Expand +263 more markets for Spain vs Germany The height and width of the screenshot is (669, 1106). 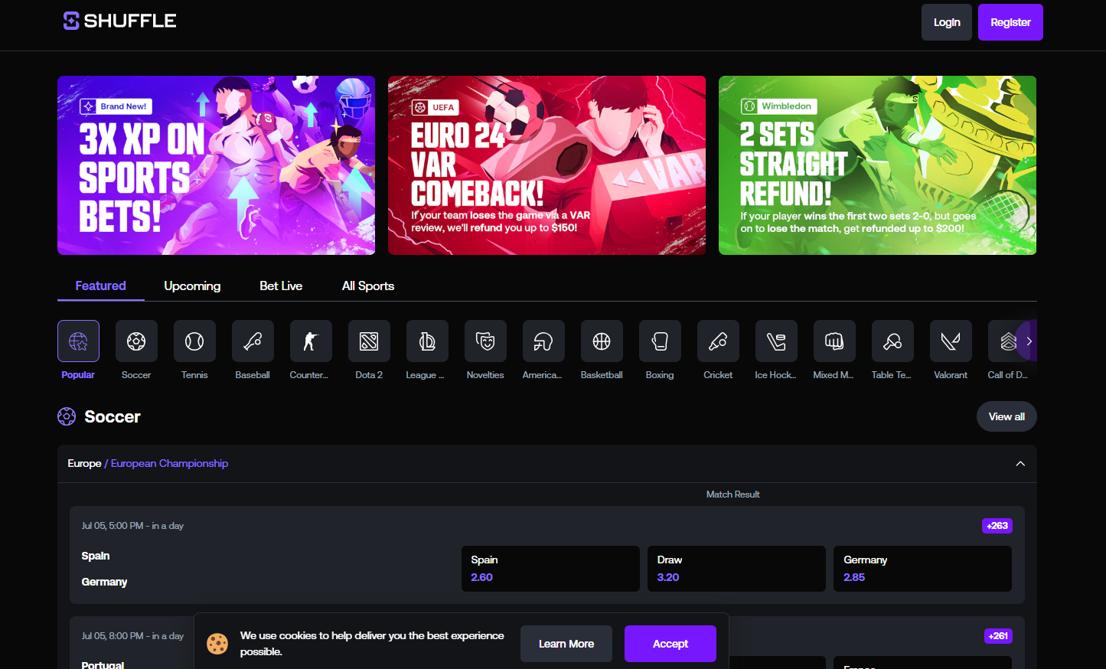[x=997, y=526]
